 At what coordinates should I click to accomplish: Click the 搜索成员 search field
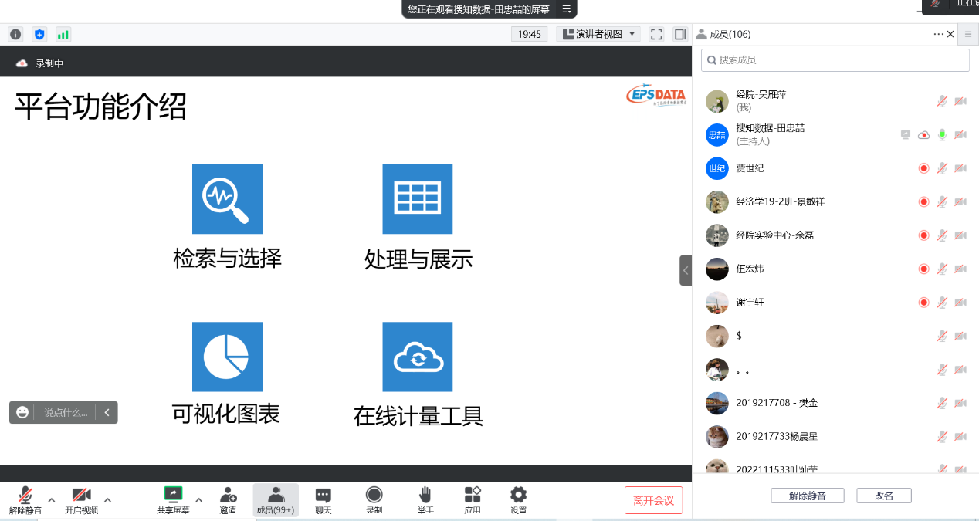835,59
